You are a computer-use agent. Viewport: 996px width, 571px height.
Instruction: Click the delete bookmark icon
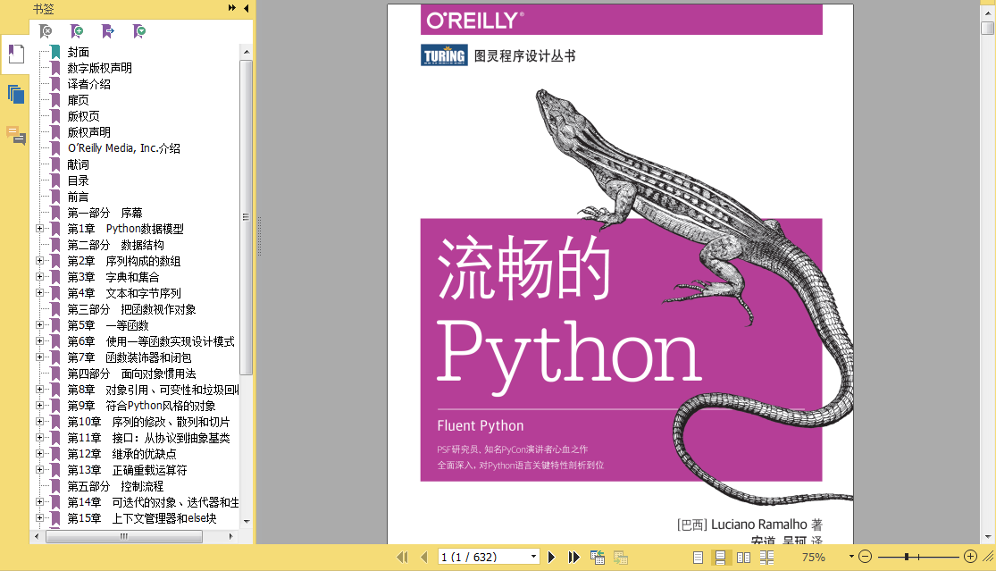45,30
